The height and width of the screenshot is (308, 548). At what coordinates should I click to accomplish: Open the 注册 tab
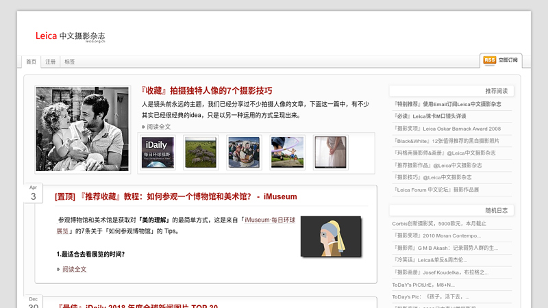[50, 62]
